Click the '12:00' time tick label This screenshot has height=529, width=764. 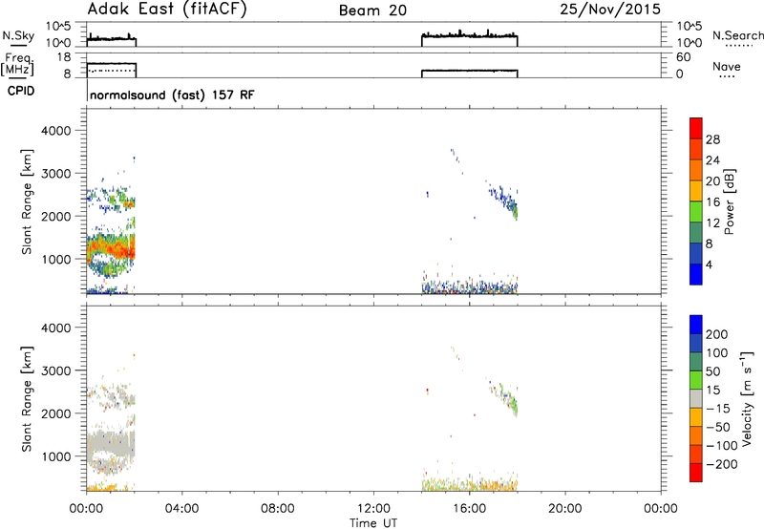pos(373,509)
